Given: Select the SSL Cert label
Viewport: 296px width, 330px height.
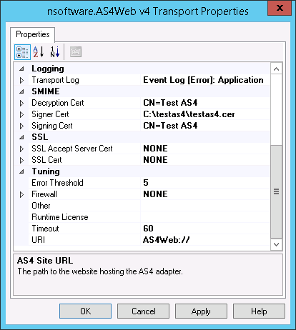Looking at the screenshot, I should (46, 160).
